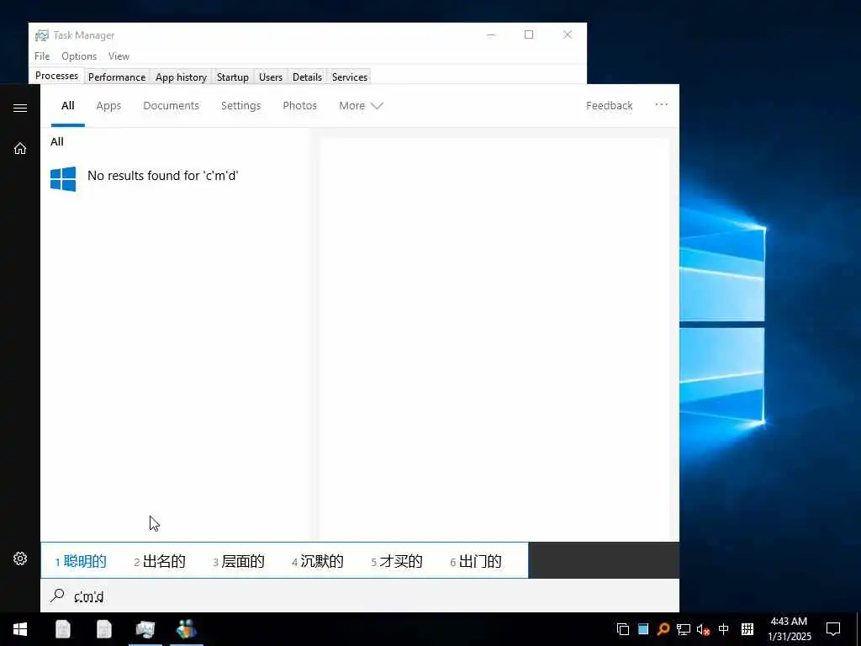Open the people-globe taskbar application icon
The width and height of the screenshot is (861, 646).
pyautogui.click(x=186, y=629)
